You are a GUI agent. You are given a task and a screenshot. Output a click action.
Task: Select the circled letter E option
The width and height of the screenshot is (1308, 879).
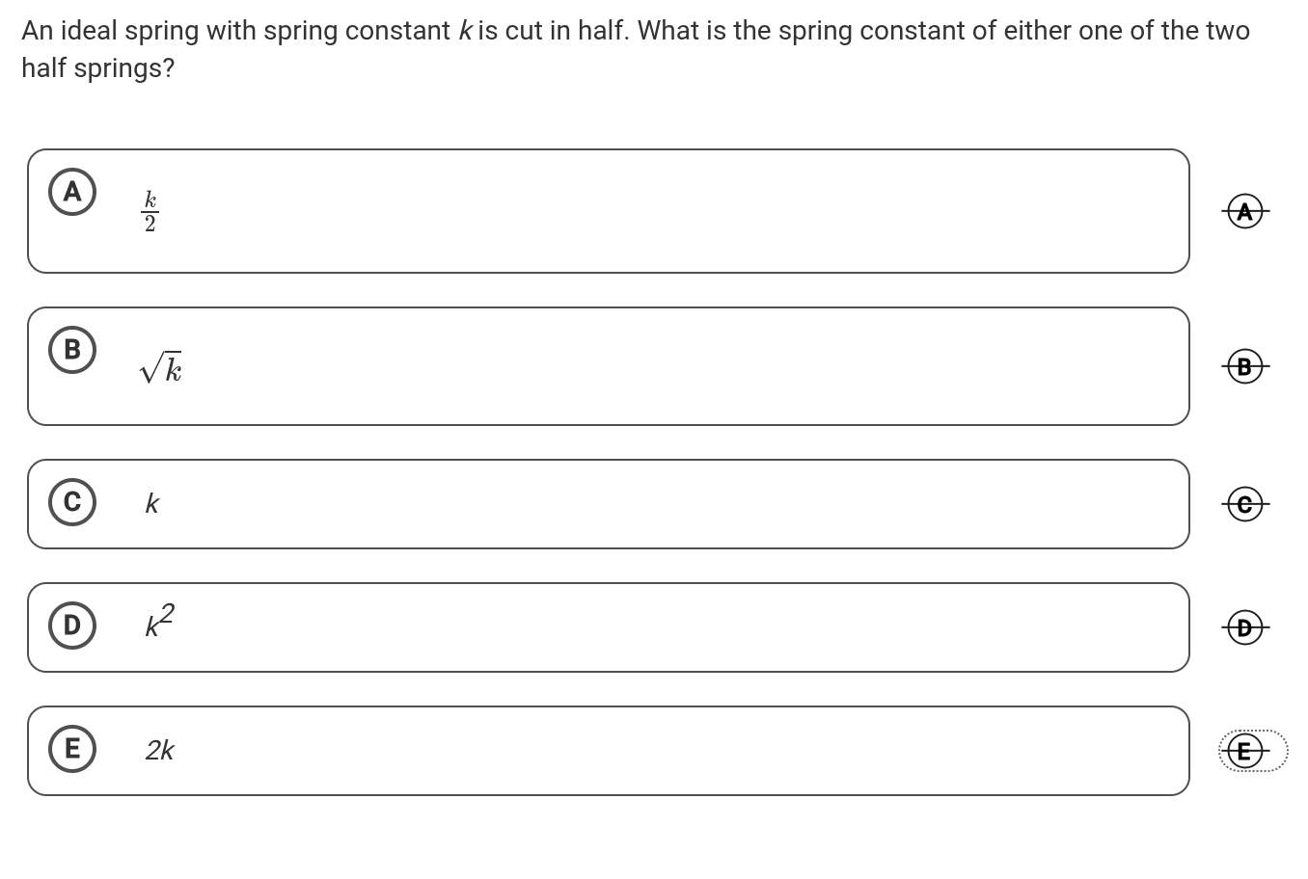72,749
